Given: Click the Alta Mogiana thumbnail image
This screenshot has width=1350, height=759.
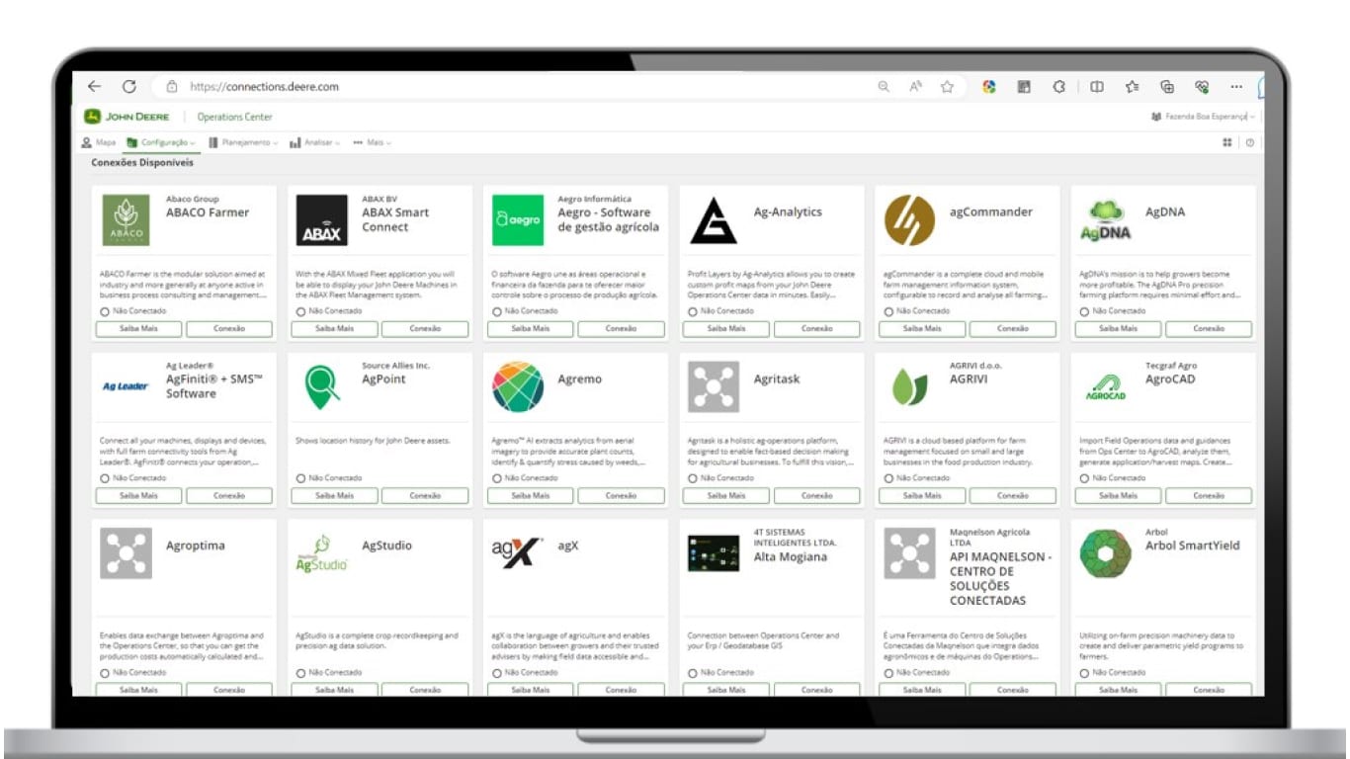Looking at the screenshot, I should 714,553.
